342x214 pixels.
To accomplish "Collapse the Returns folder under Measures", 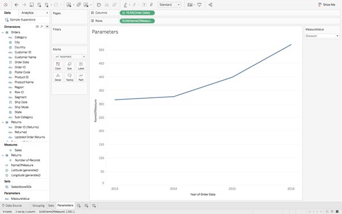I will (x=3, y=155).
